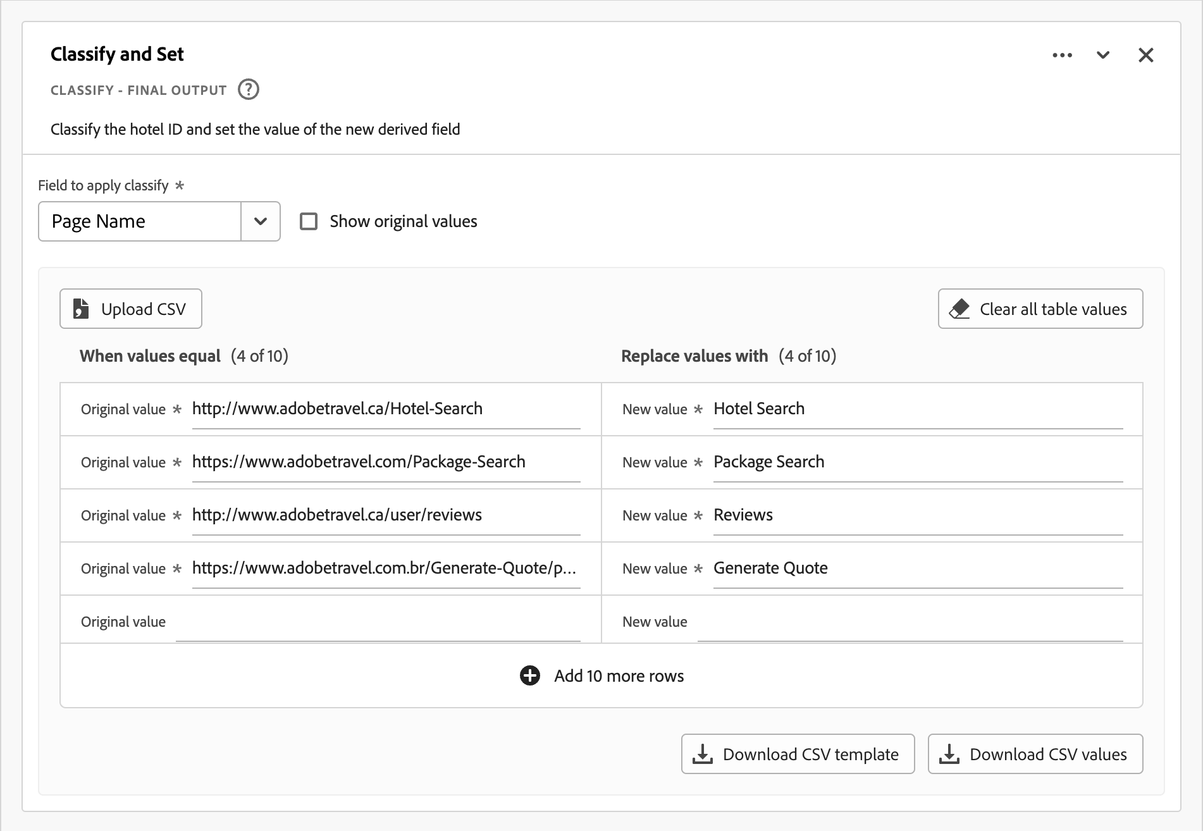The height and width of the screenshot is (831, 1203).
Task: Click the Upload CSV file icon
Action: point(81,309)
